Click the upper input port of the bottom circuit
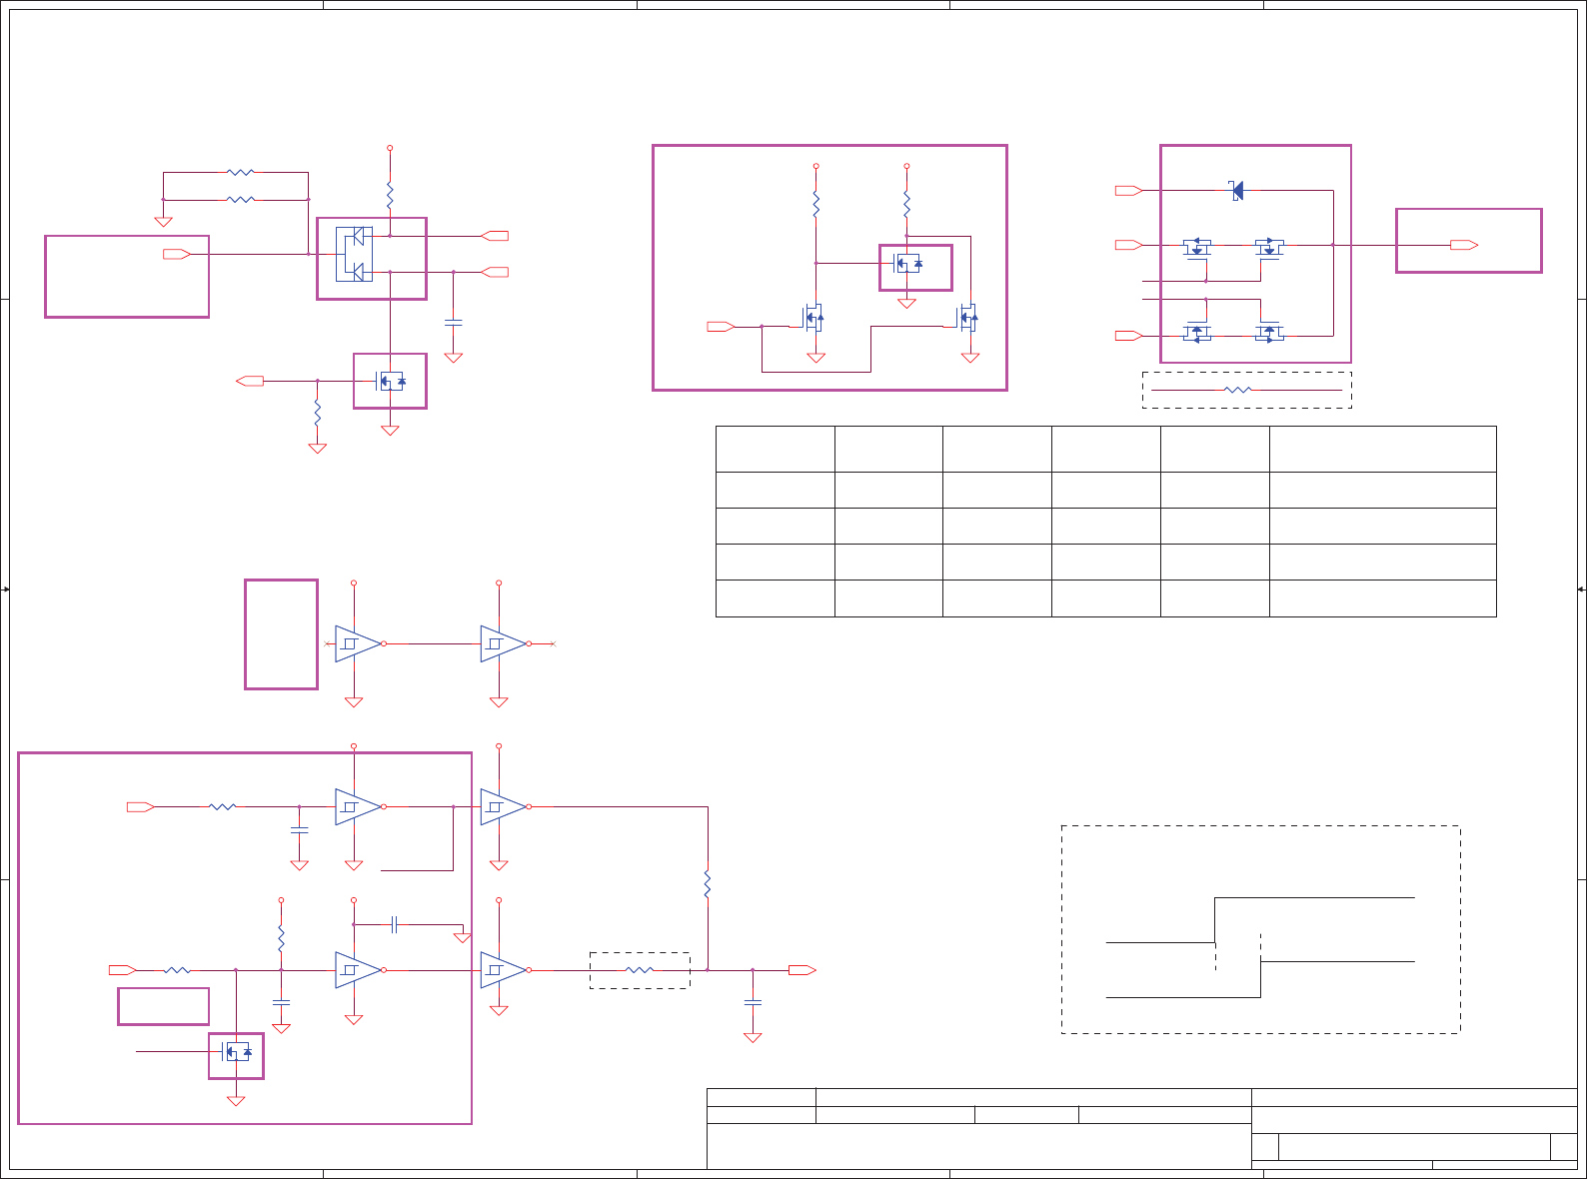Image resolution: width=1588 pixels, height=1179 pixels. click(141, 806)
